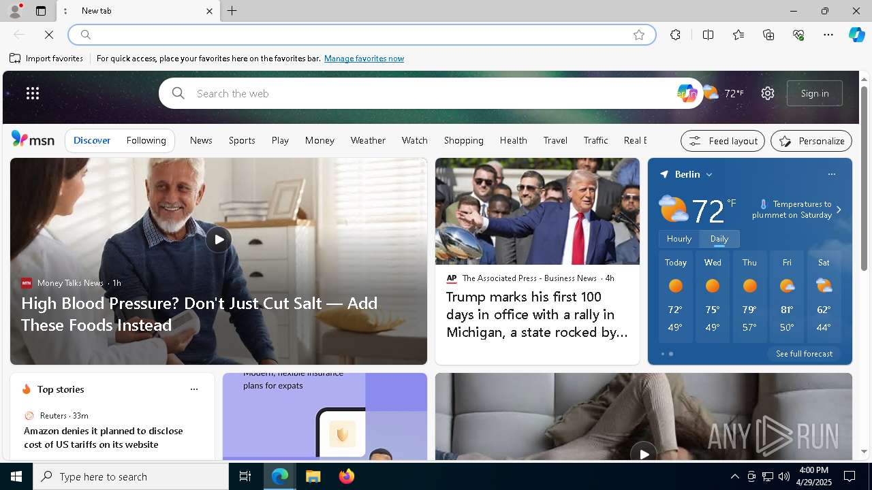Open the Sports section
Viewport: 872px width, 490px height.
[242, 140]
